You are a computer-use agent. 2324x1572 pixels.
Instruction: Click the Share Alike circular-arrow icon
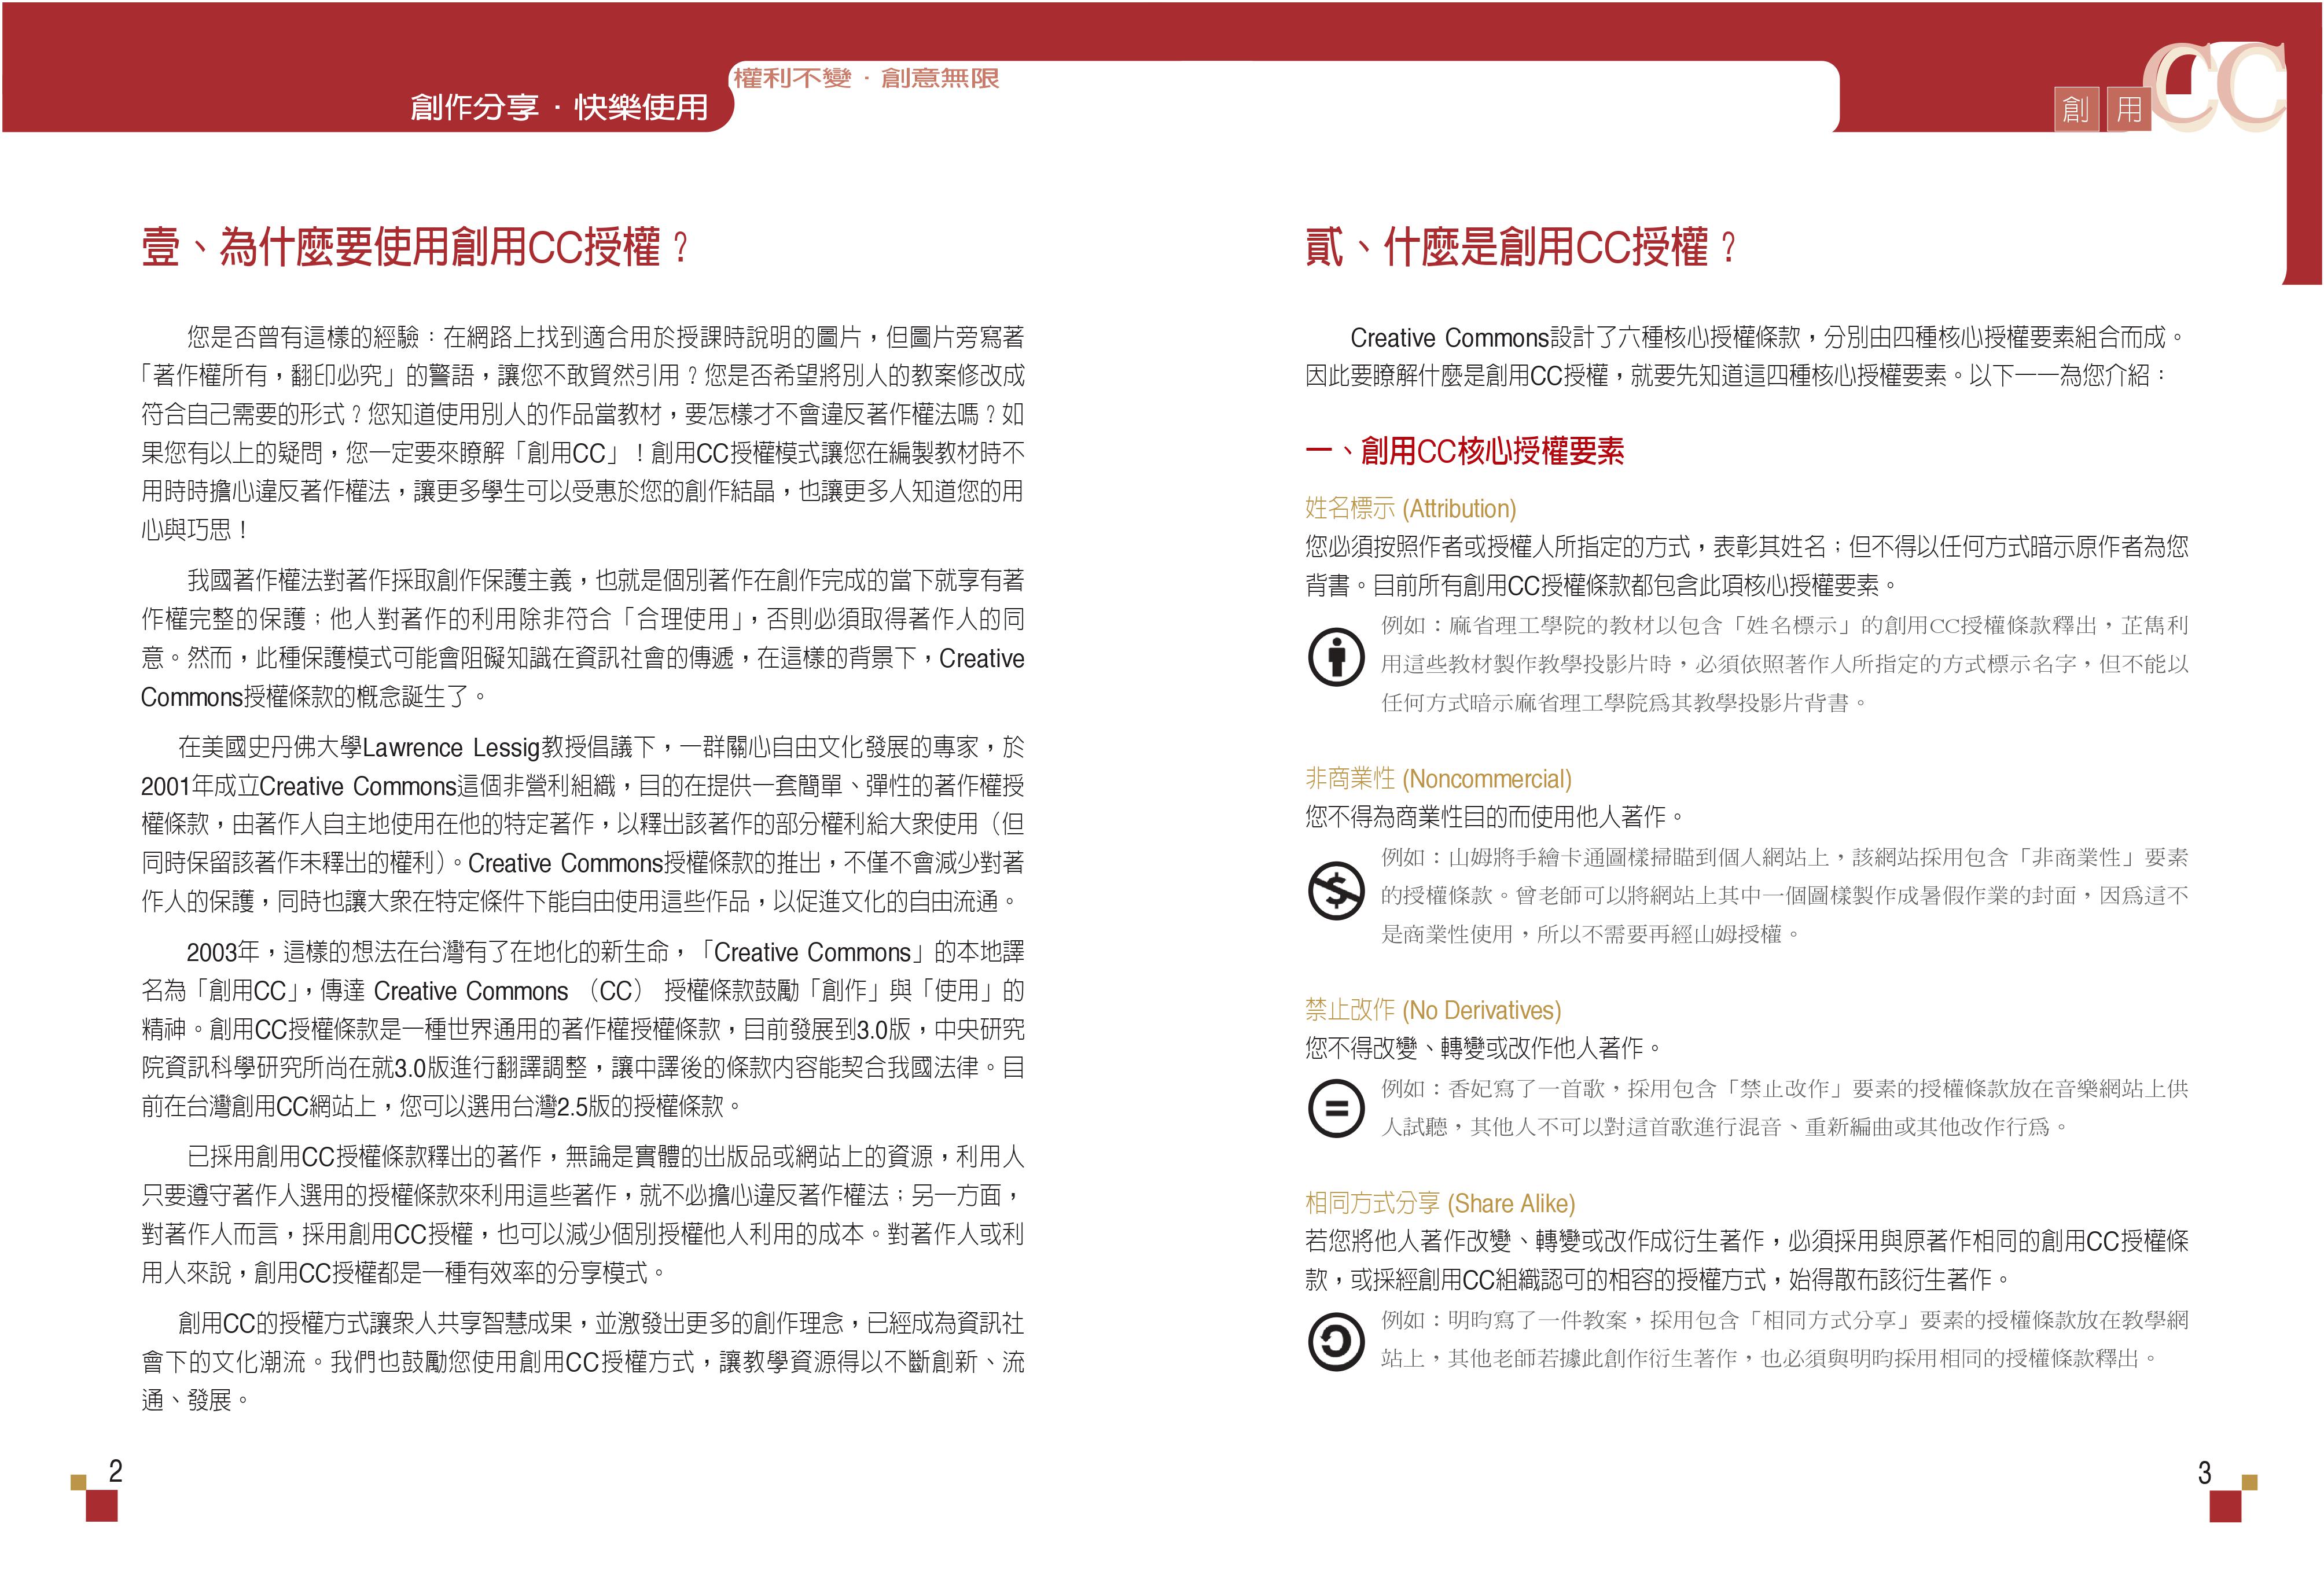coord(1335,1341)
